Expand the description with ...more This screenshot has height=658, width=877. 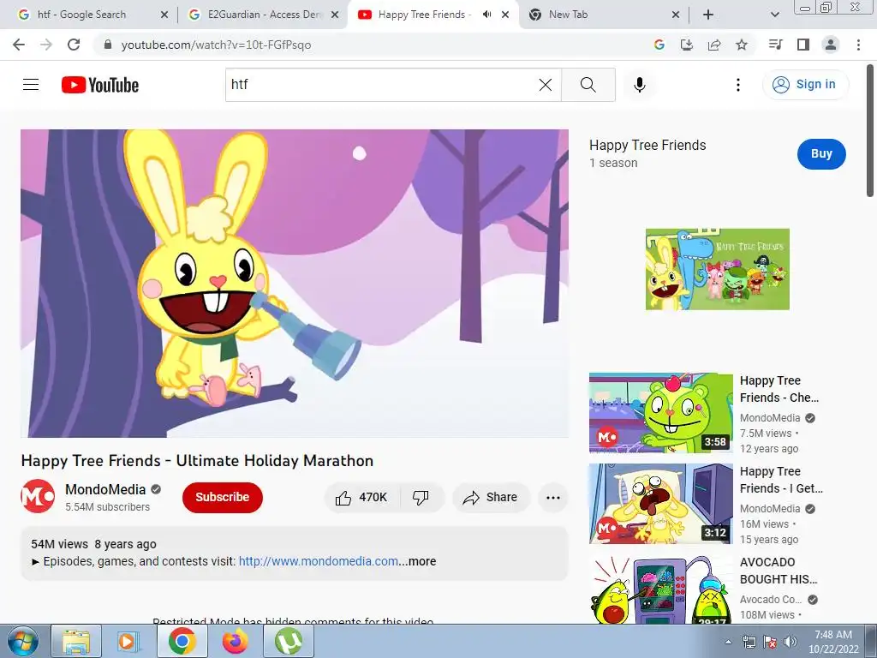tap(417, 561)
